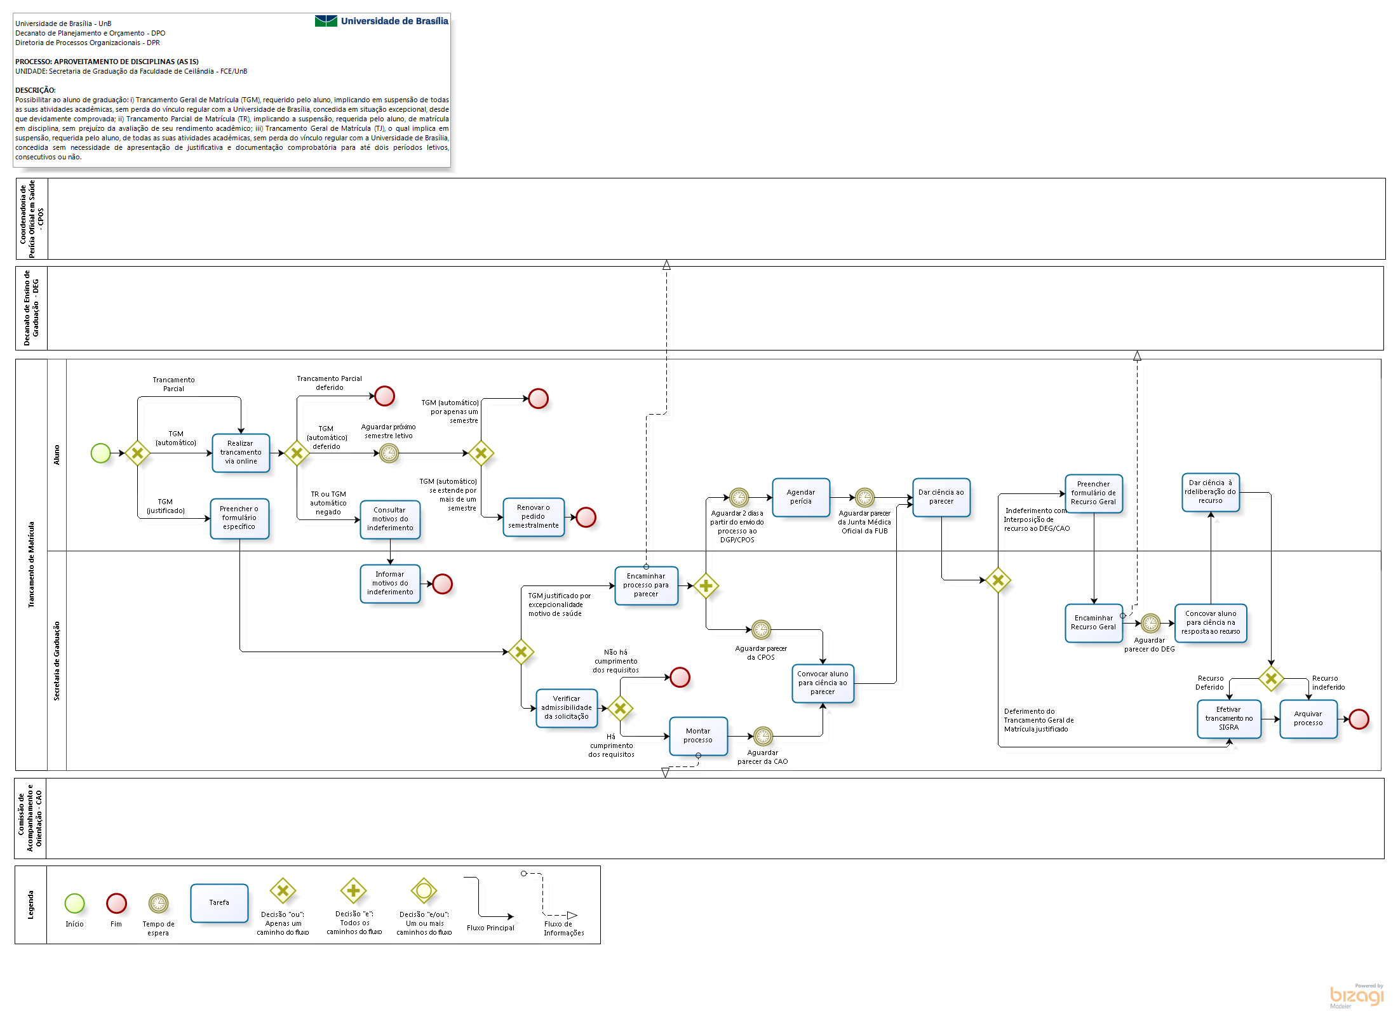The height and width of the screenshot is (1016, 1398).
Task: Click the 'Aguardar próximo semestre letivo' timer event
Action: 389,453
